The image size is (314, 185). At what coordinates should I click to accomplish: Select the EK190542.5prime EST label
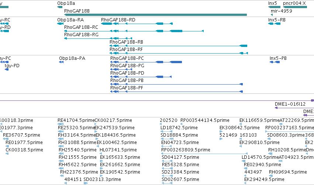[x=120, y=172]
